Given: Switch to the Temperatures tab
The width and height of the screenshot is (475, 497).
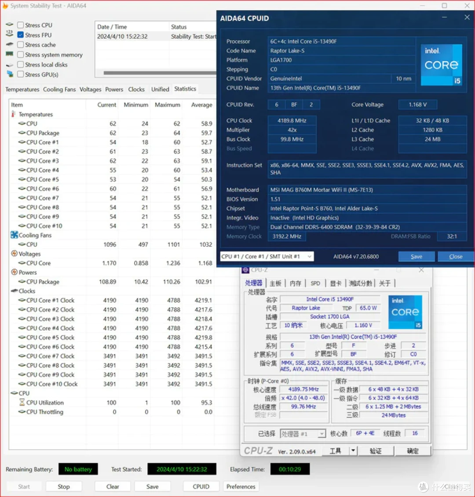Looking at the screenshot, I should coord(22,89).
